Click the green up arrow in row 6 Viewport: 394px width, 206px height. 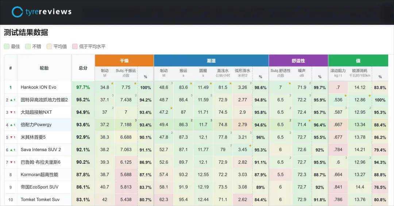[x=11, y=150]
